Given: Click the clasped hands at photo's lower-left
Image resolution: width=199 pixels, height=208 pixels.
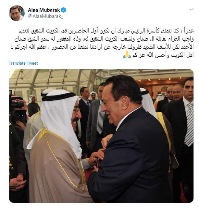Looking at the screenshot, I should [17, 183].
